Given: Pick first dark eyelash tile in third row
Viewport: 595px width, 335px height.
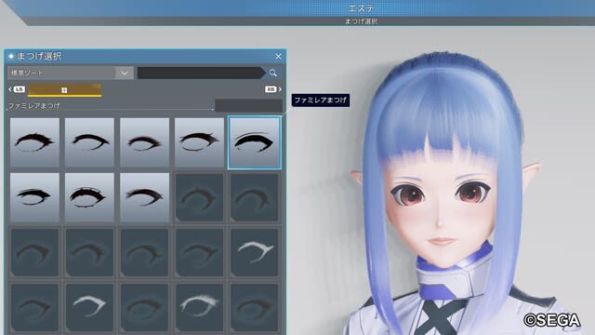Looking at the screenshot, I should (x=34, y=252).
